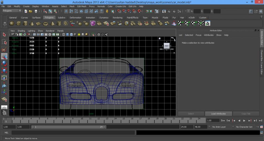Toggle the Attribute Editor display button
Image resolution: width=264 pixels, height=141 pixels.
(251, 11)
